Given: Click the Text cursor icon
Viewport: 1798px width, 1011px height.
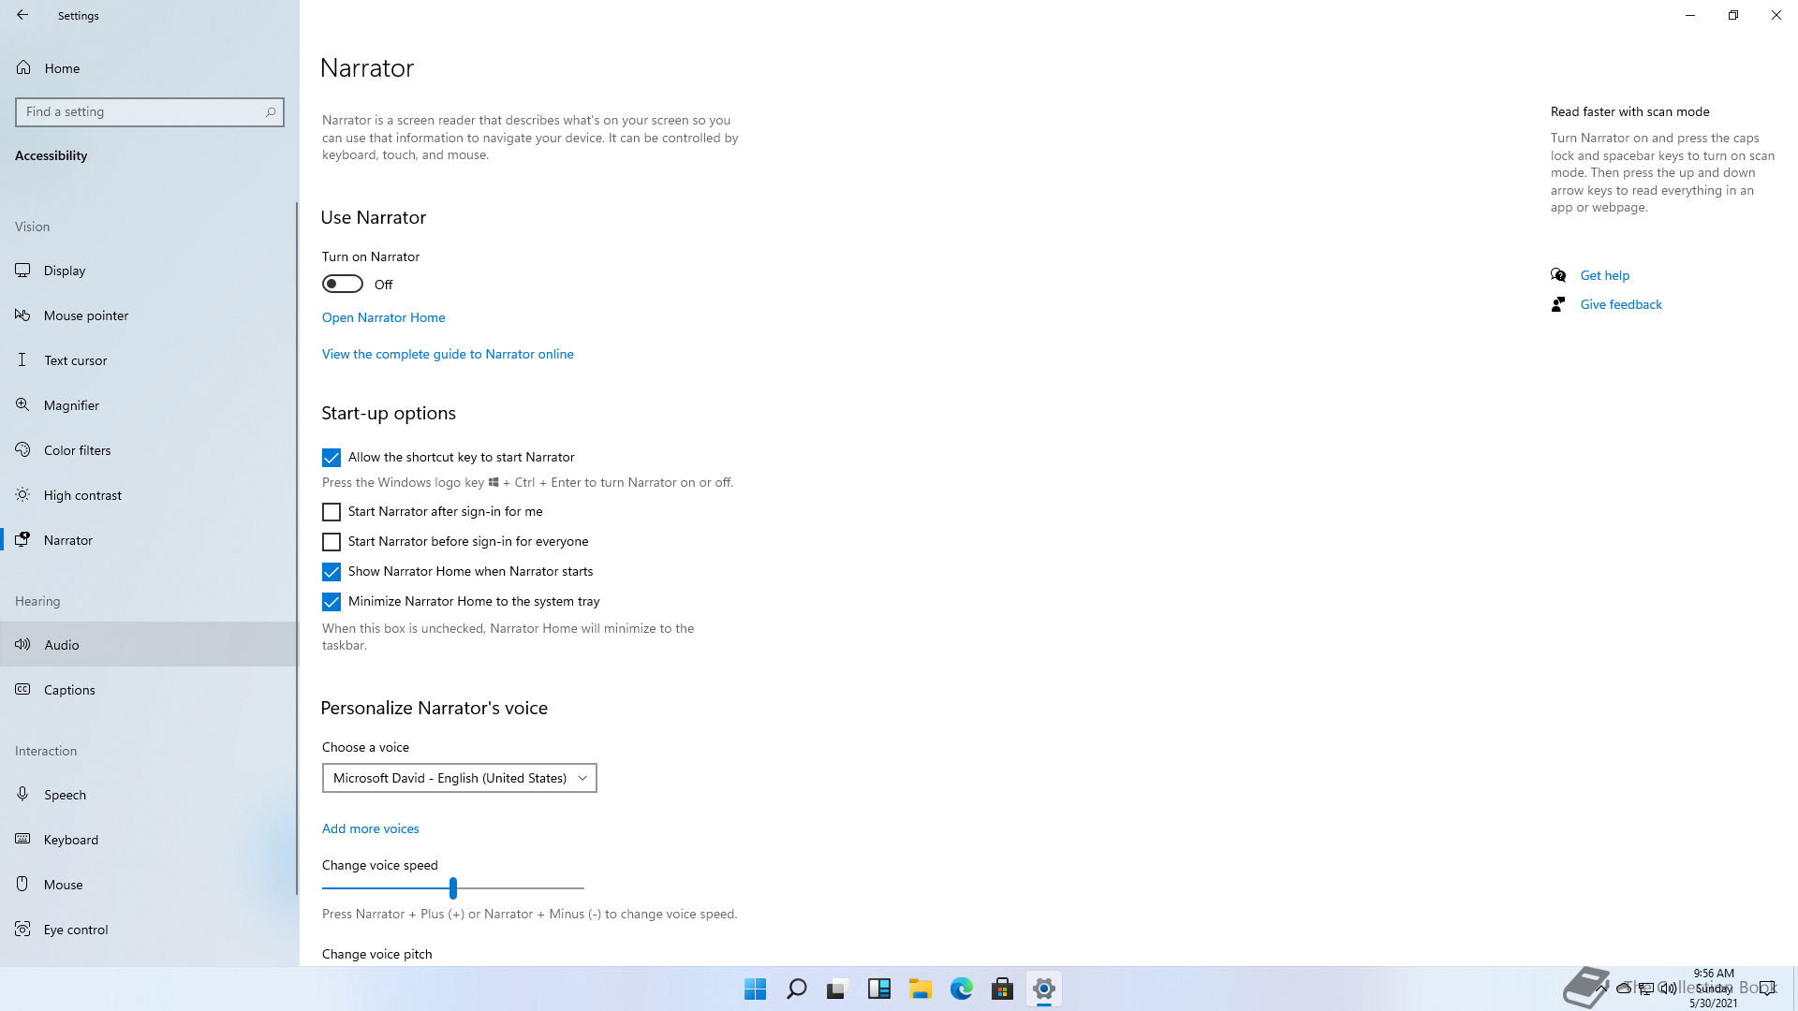Looking at the screenshot, I should click(22, 360).
